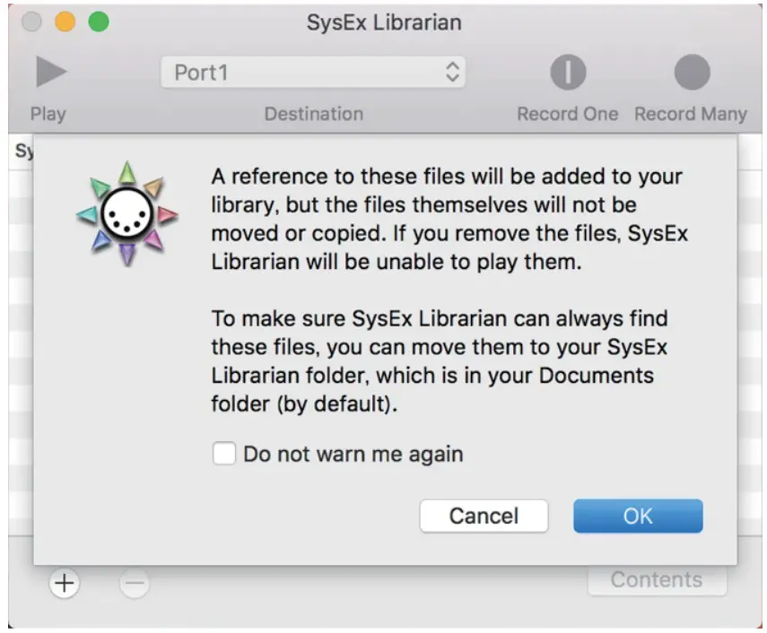Image resolution: width=767 pixels, height=633 pixels.
Task: Click the 'Destination' label text
Action: 314,114
